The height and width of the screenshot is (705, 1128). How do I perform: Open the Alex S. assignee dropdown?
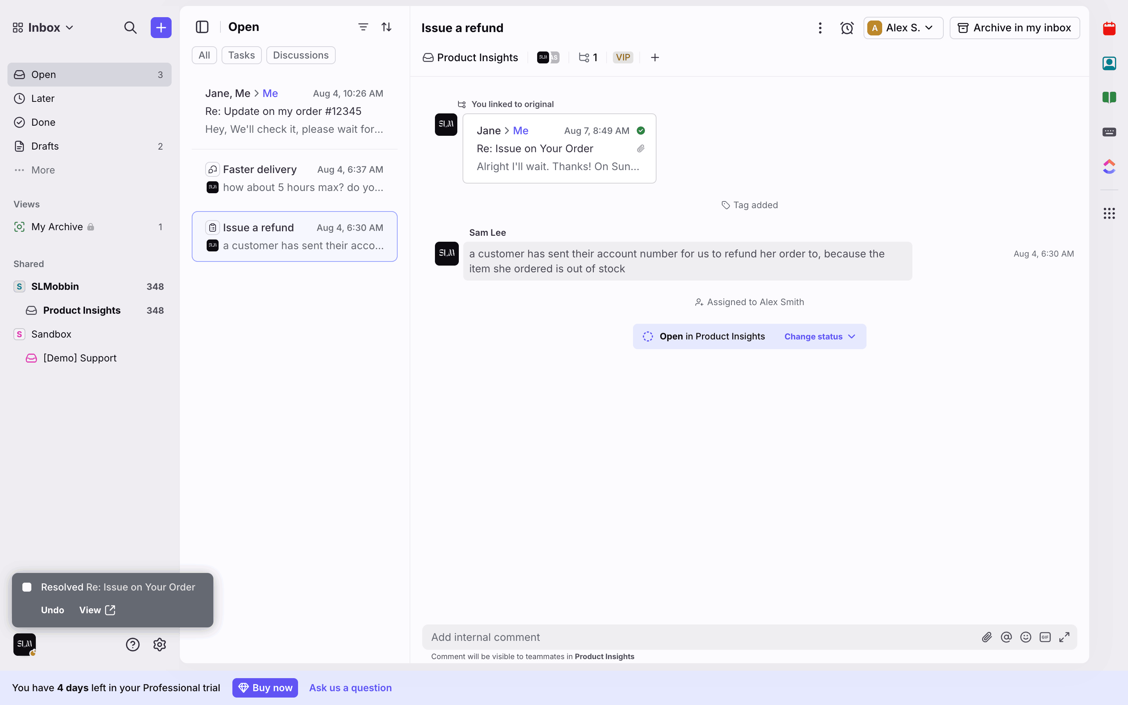pos(903,28)
